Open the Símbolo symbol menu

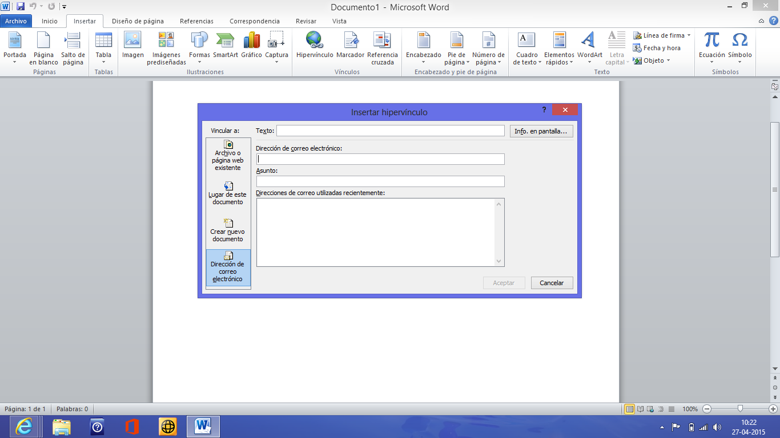pos(740,48)
